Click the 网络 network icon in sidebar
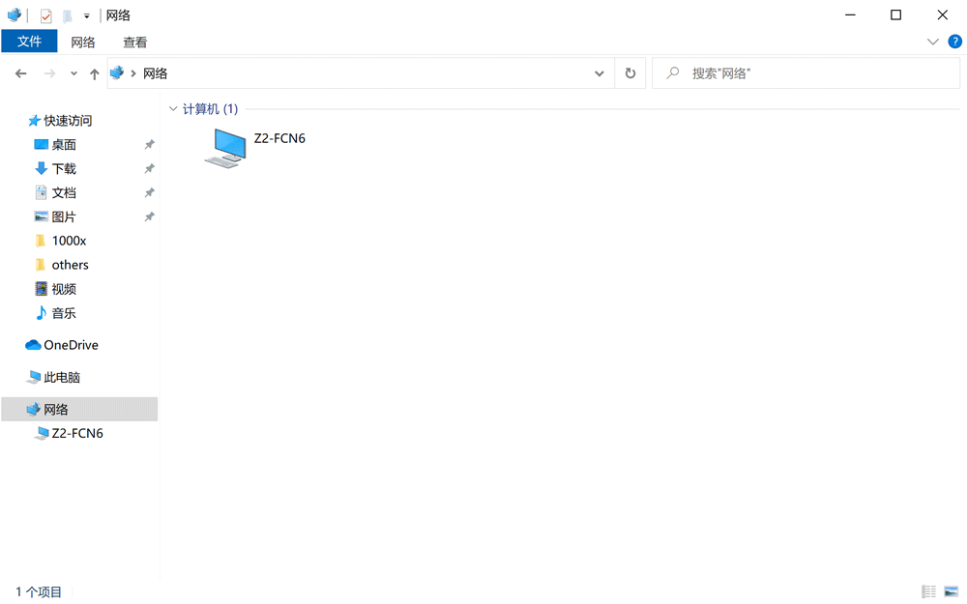967x604 pixels. coord(33,409)
